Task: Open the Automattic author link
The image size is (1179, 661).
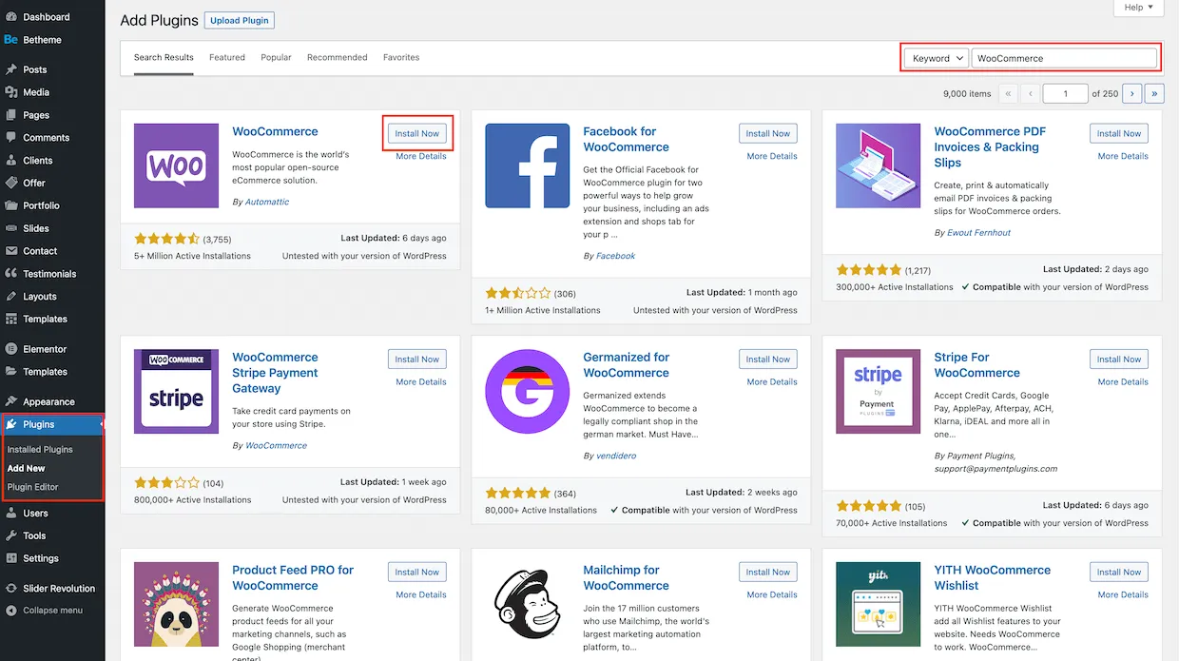Action: [267, 202]
